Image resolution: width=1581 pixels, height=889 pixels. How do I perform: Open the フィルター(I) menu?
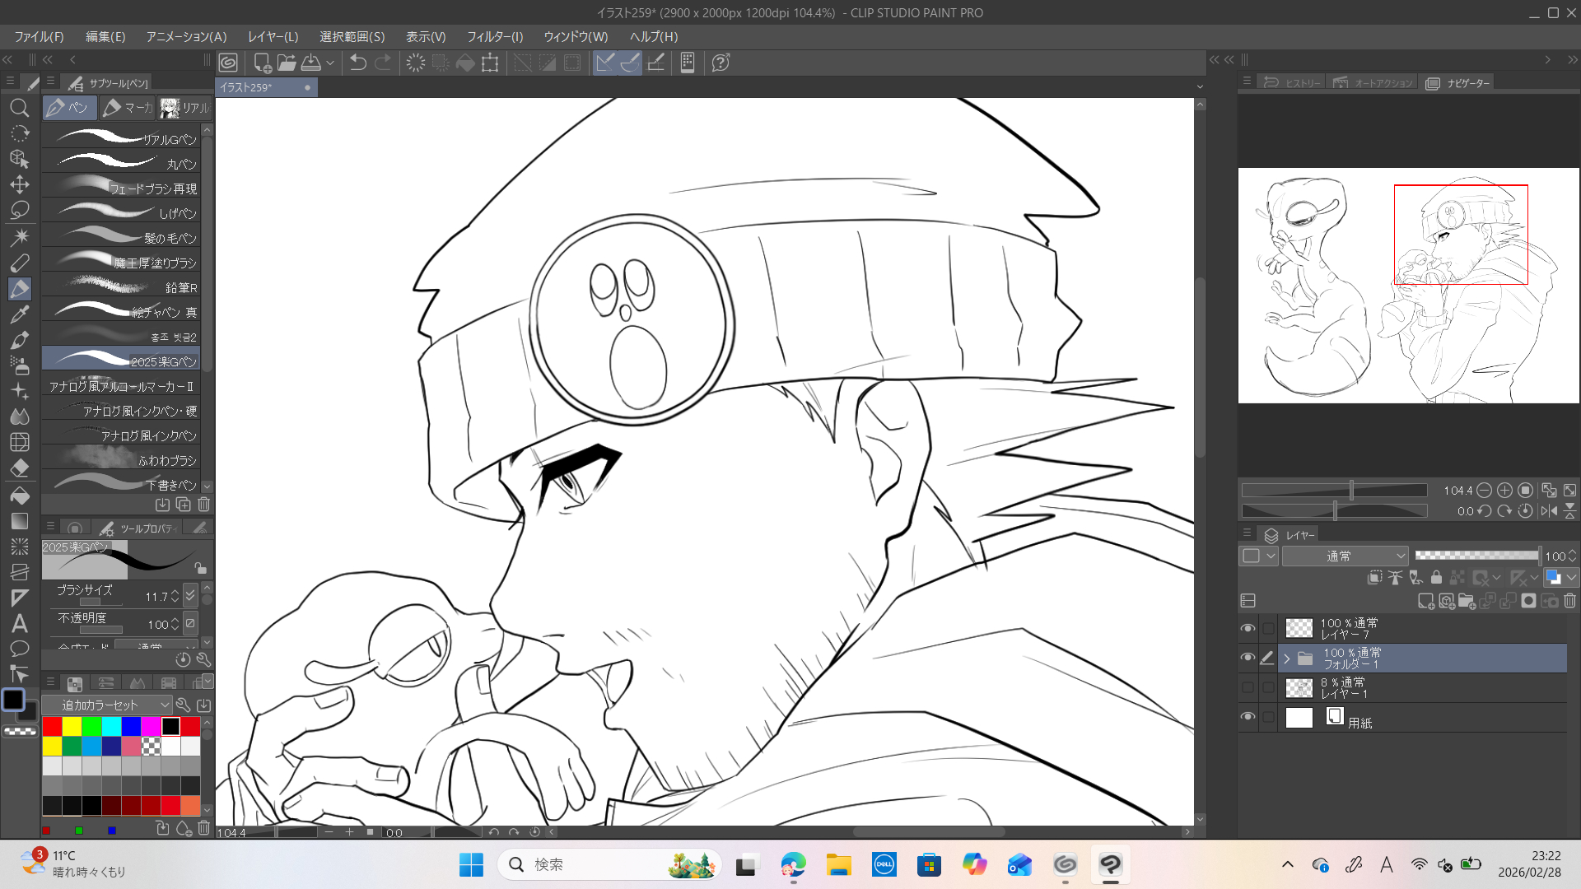point(495,37)
